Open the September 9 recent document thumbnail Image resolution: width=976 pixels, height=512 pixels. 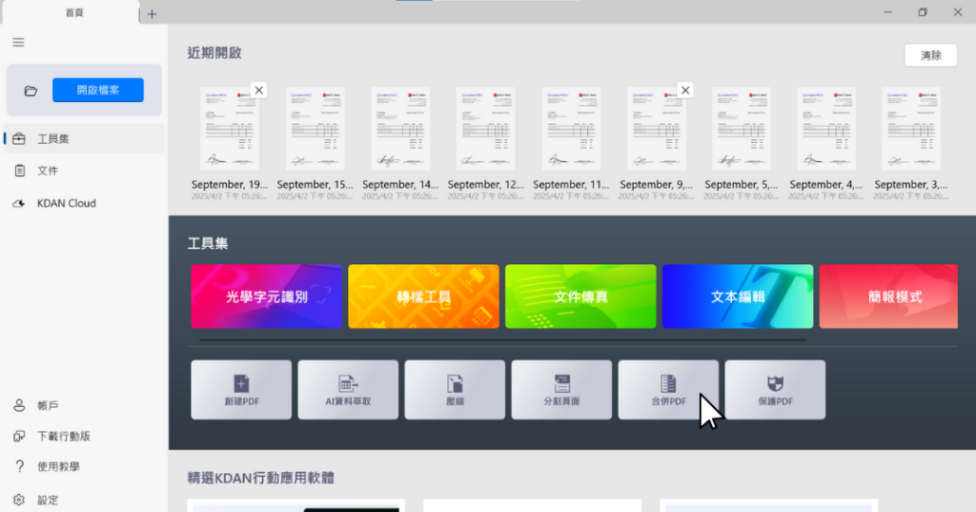pos(656,129)
